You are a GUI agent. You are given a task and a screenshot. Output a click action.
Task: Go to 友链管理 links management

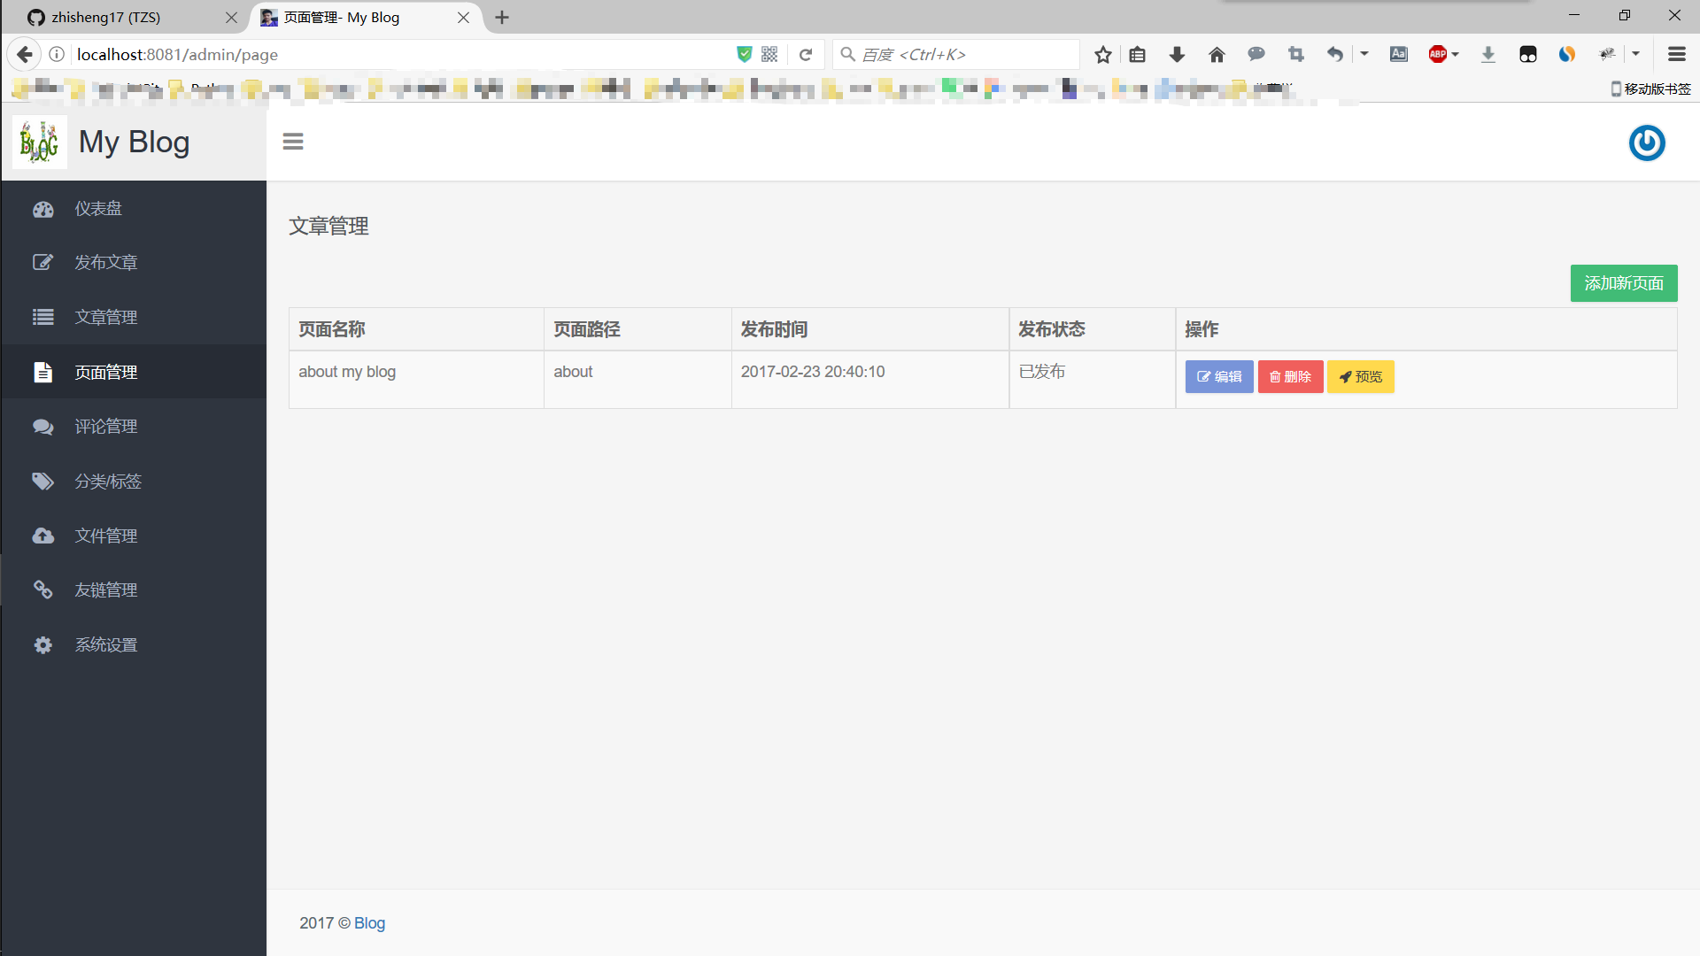click(x=105, y=590)
